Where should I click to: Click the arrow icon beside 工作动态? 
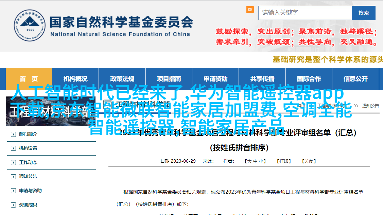pos(14,163)
